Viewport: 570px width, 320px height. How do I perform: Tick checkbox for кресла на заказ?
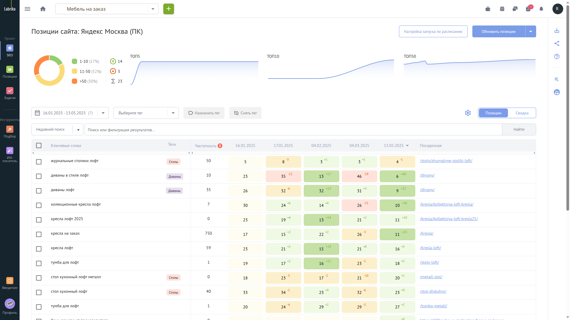click(39, 234)
